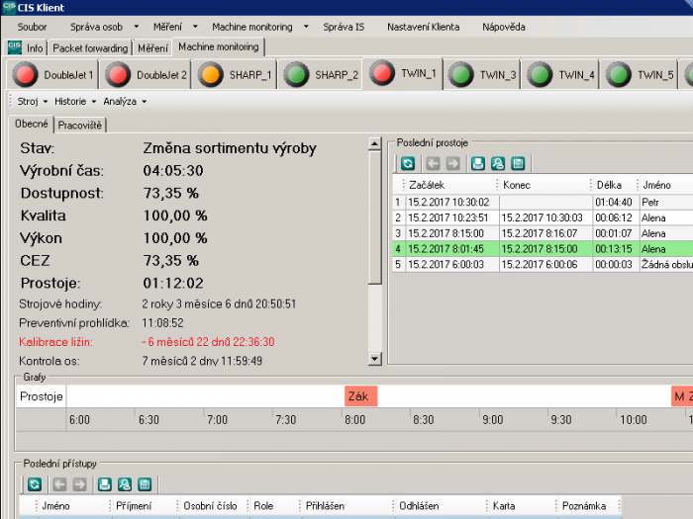Click print icon in Poslední prostoje toolbar
The height and width of the screenshot is (519, 693).
pos(478,164)
